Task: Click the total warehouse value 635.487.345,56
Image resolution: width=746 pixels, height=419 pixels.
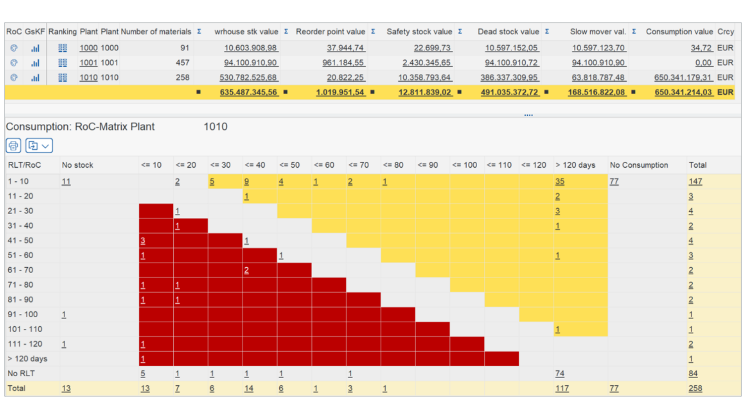Action: pyautogui.click(x=249, y=92)
